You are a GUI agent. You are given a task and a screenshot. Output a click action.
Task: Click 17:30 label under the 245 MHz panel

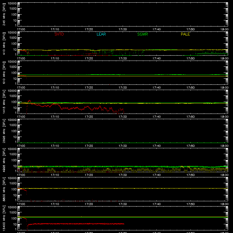123,29
